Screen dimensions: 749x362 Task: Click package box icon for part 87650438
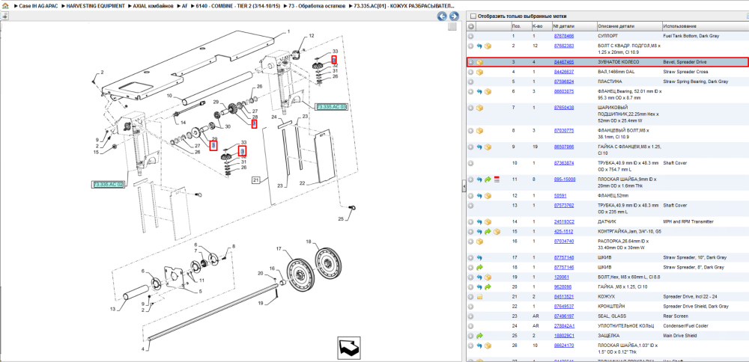[x=479, y=108]
